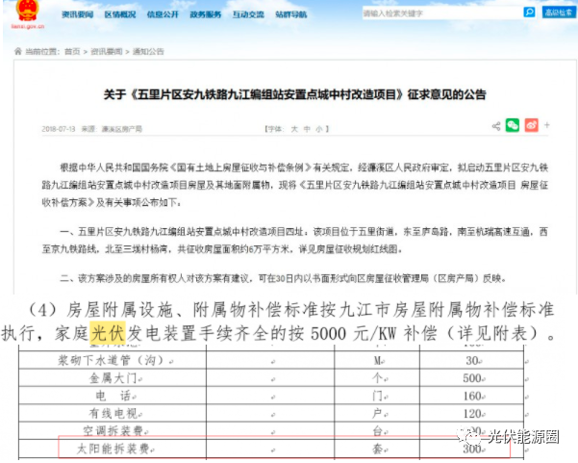Click the home icon in breadcrumb
Viewport: 578px width, 463px height.
pyautogui.click(x=17, y=49)
